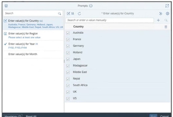The width and height of the screenshot is (173, 117).
Task: Select 'Enter value(s) for Country' prompt
Action: [33, 24]
